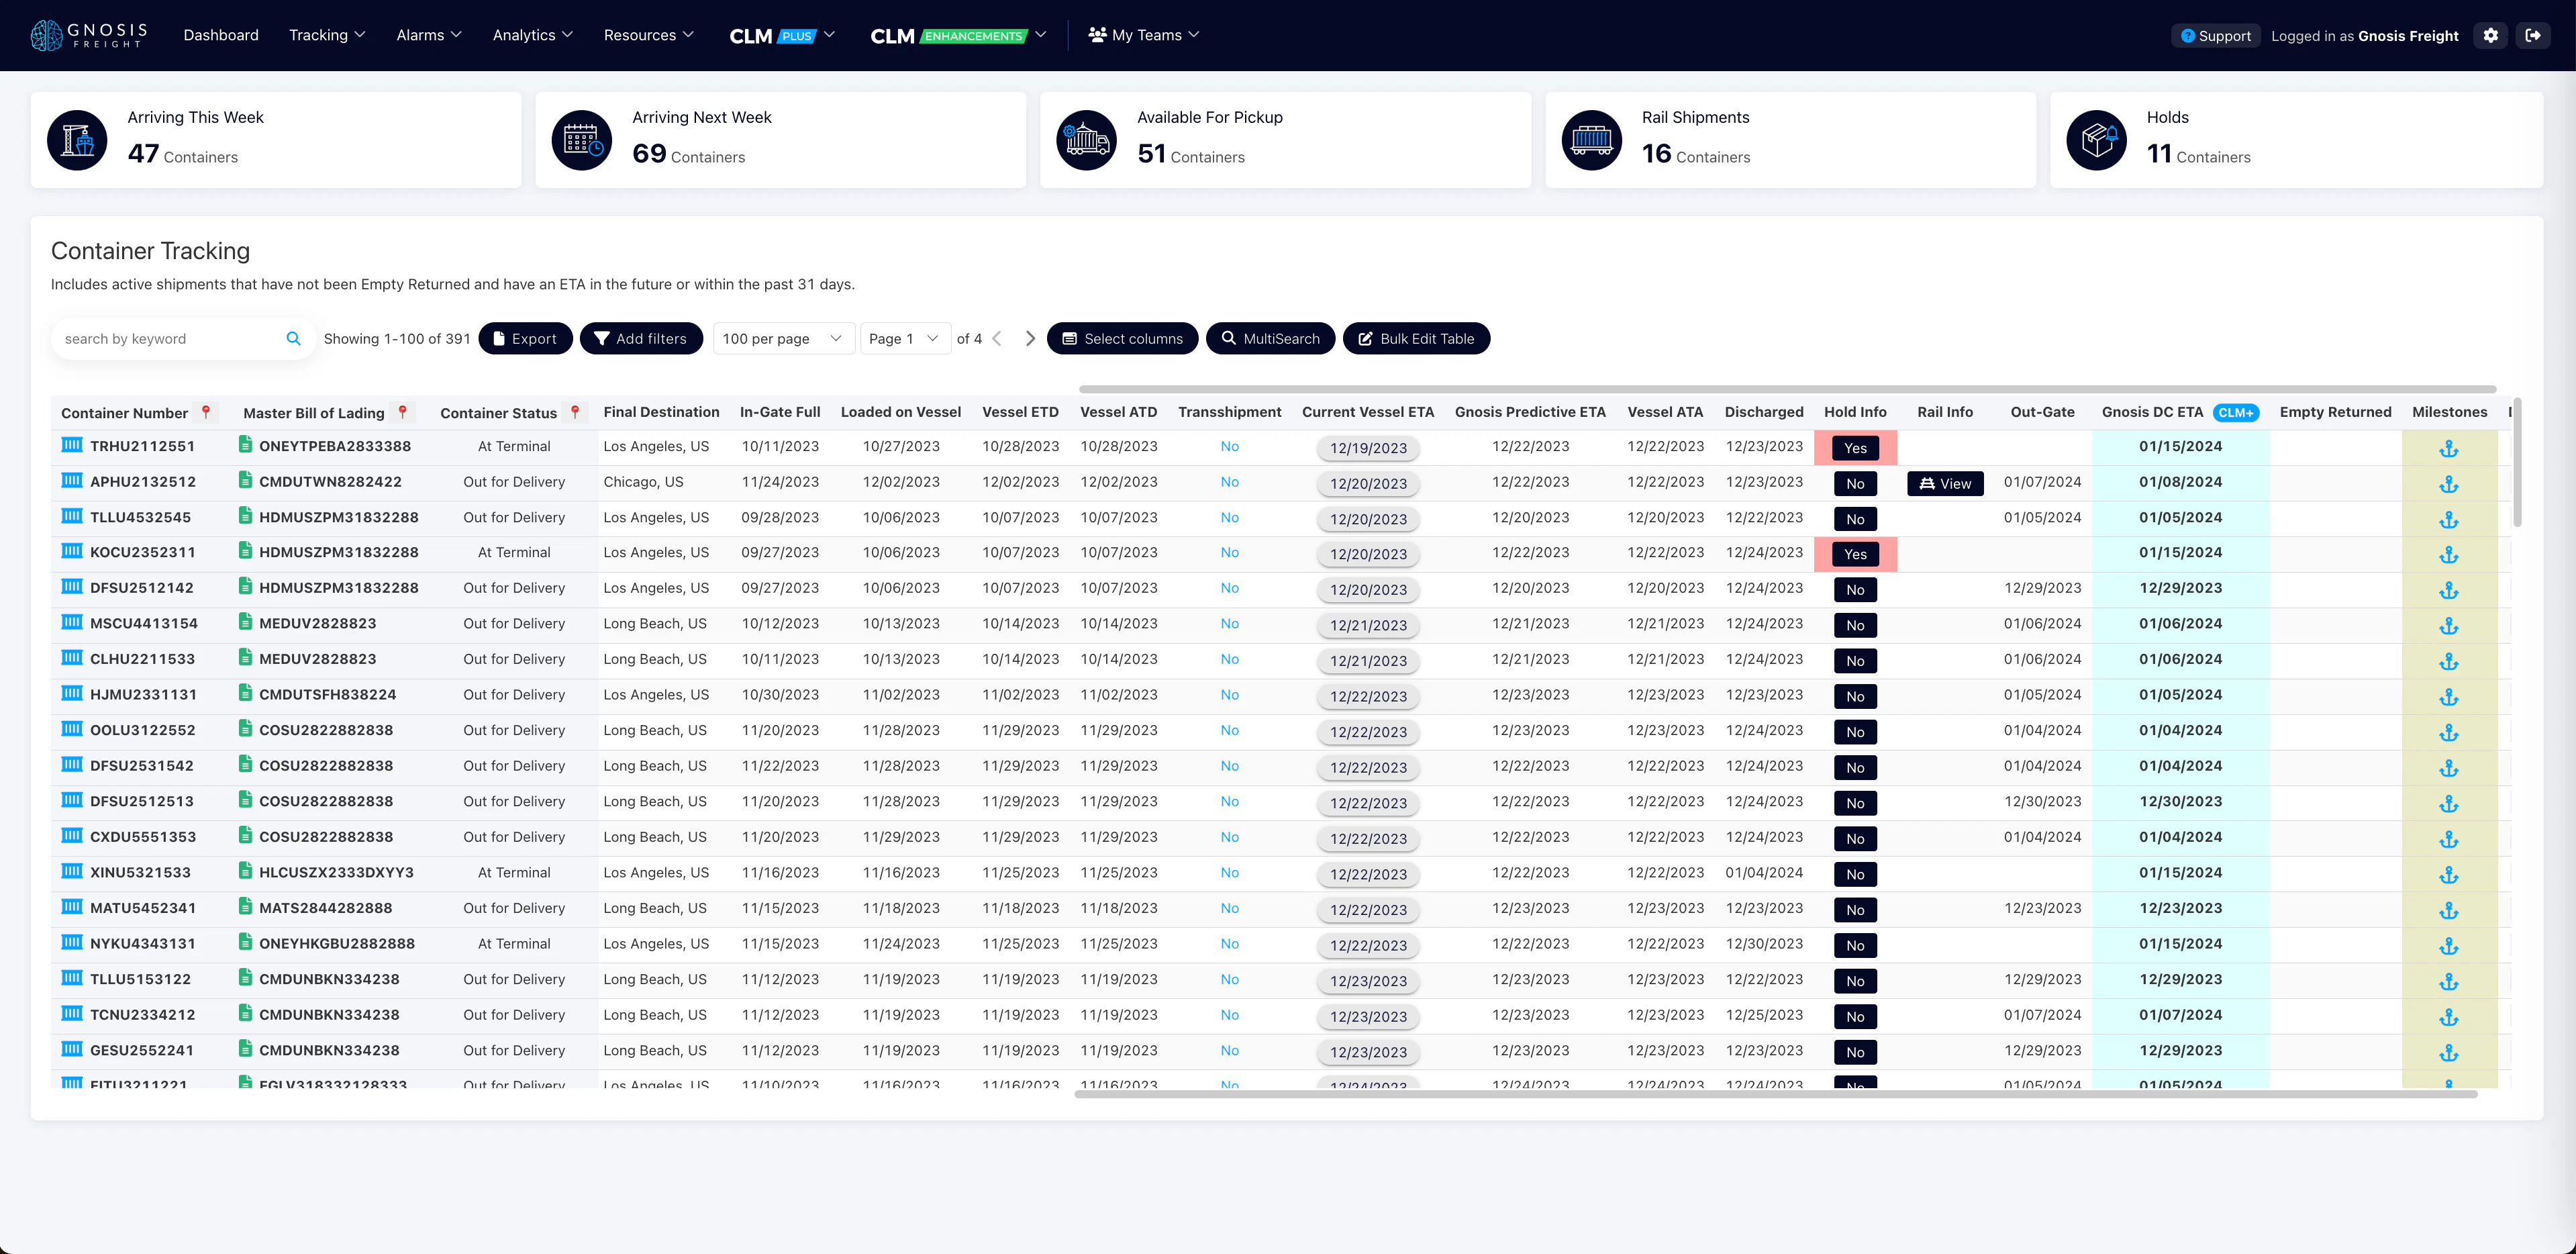
Task: Open the bill of lading document icon for ONEYTPEBA2833388
Action: click(245, 446)
